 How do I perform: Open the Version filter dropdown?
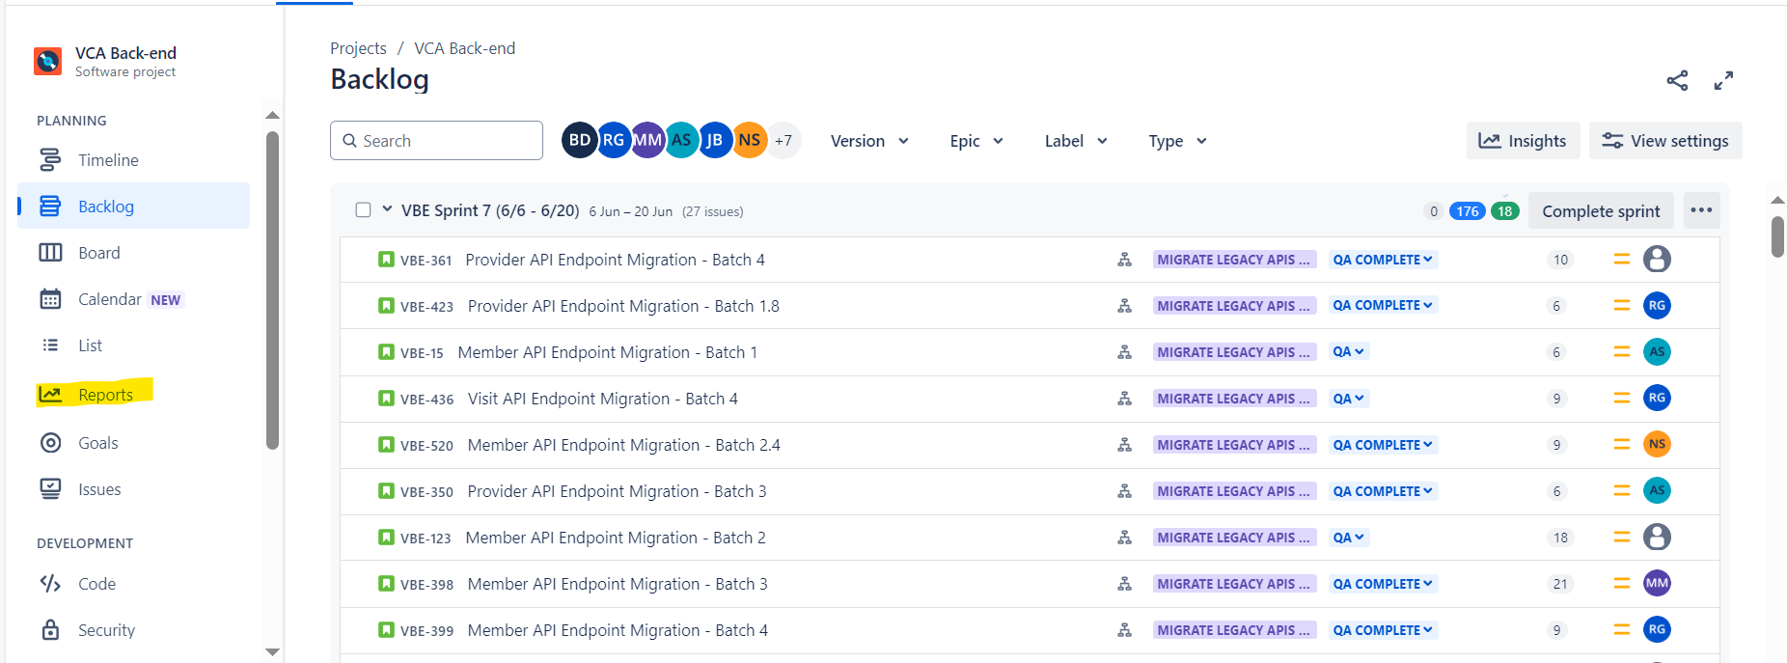point(869,141)
